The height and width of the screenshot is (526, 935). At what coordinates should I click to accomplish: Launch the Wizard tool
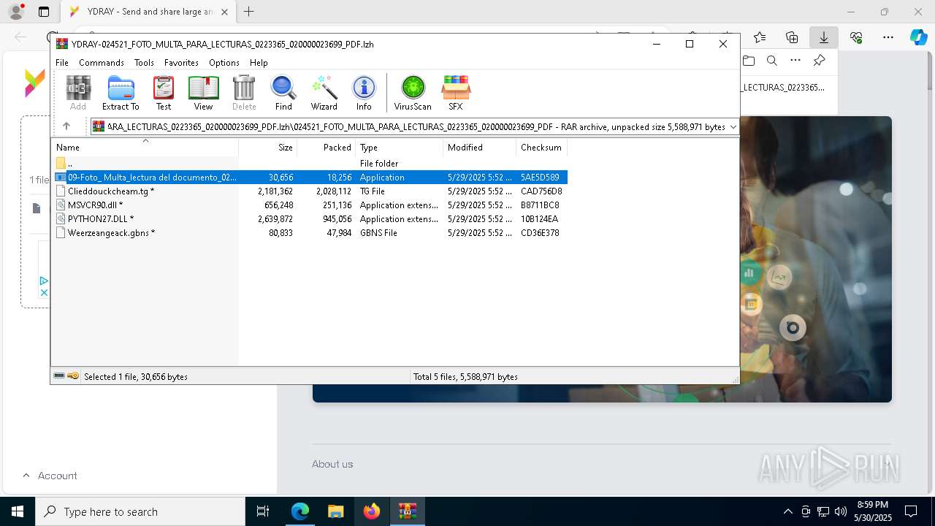click(x=324, y=93)
